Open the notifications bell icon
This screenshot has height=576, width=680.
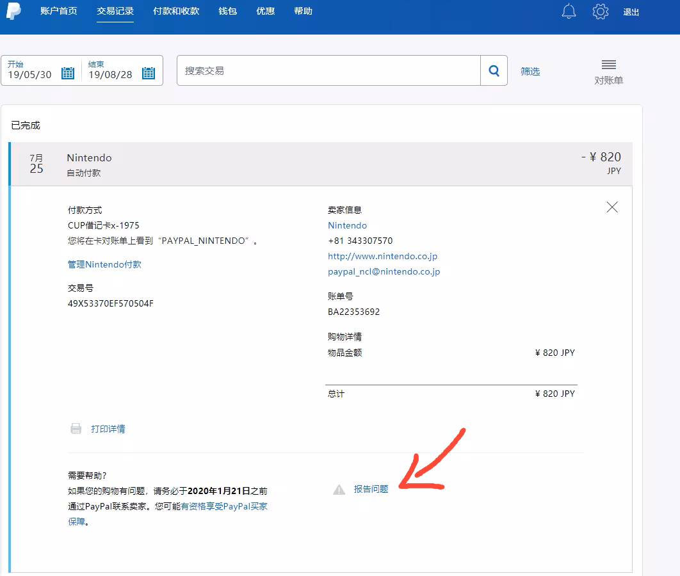click(x=569, y=12)
